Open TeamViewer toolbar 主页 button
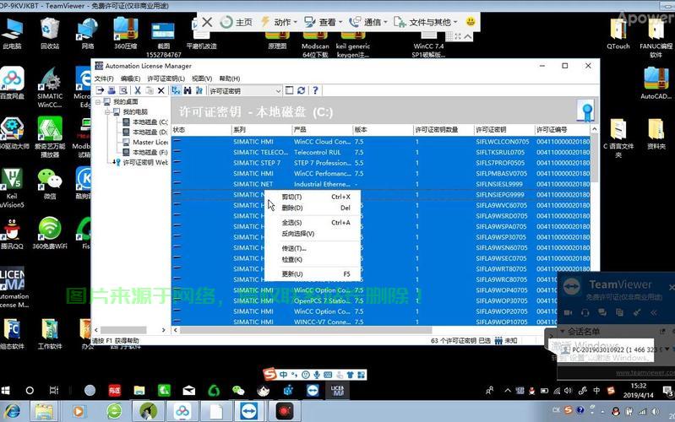Screen dimensions: 675x422 tap(236, 22)
